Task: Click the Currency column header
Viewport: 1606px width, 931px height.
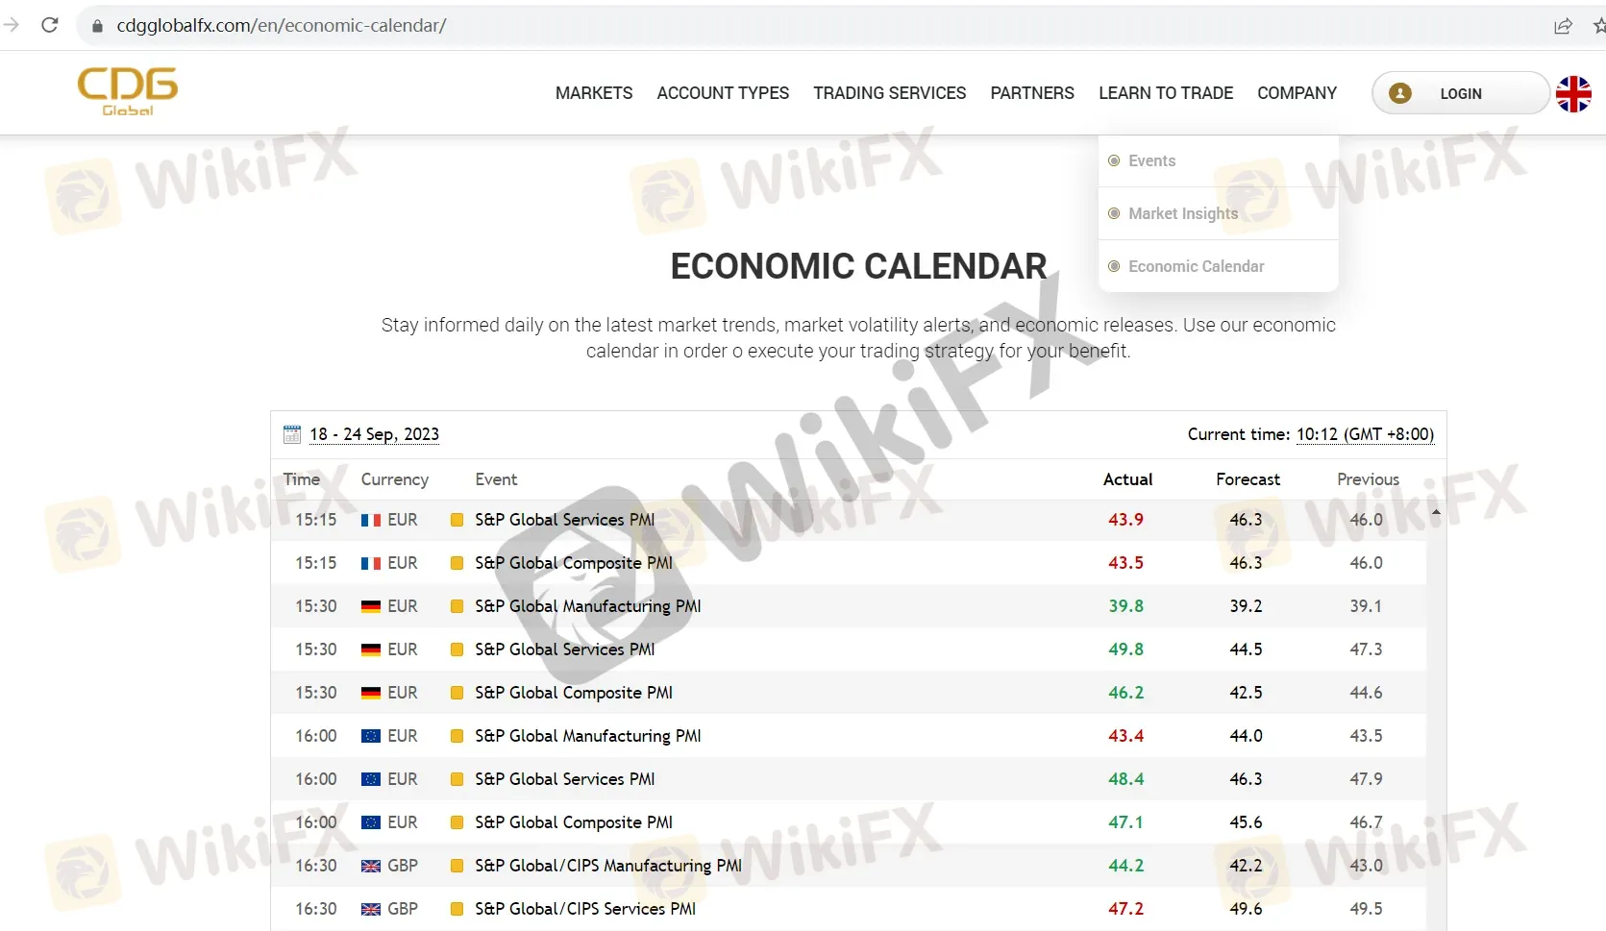Action: [395, 479]
